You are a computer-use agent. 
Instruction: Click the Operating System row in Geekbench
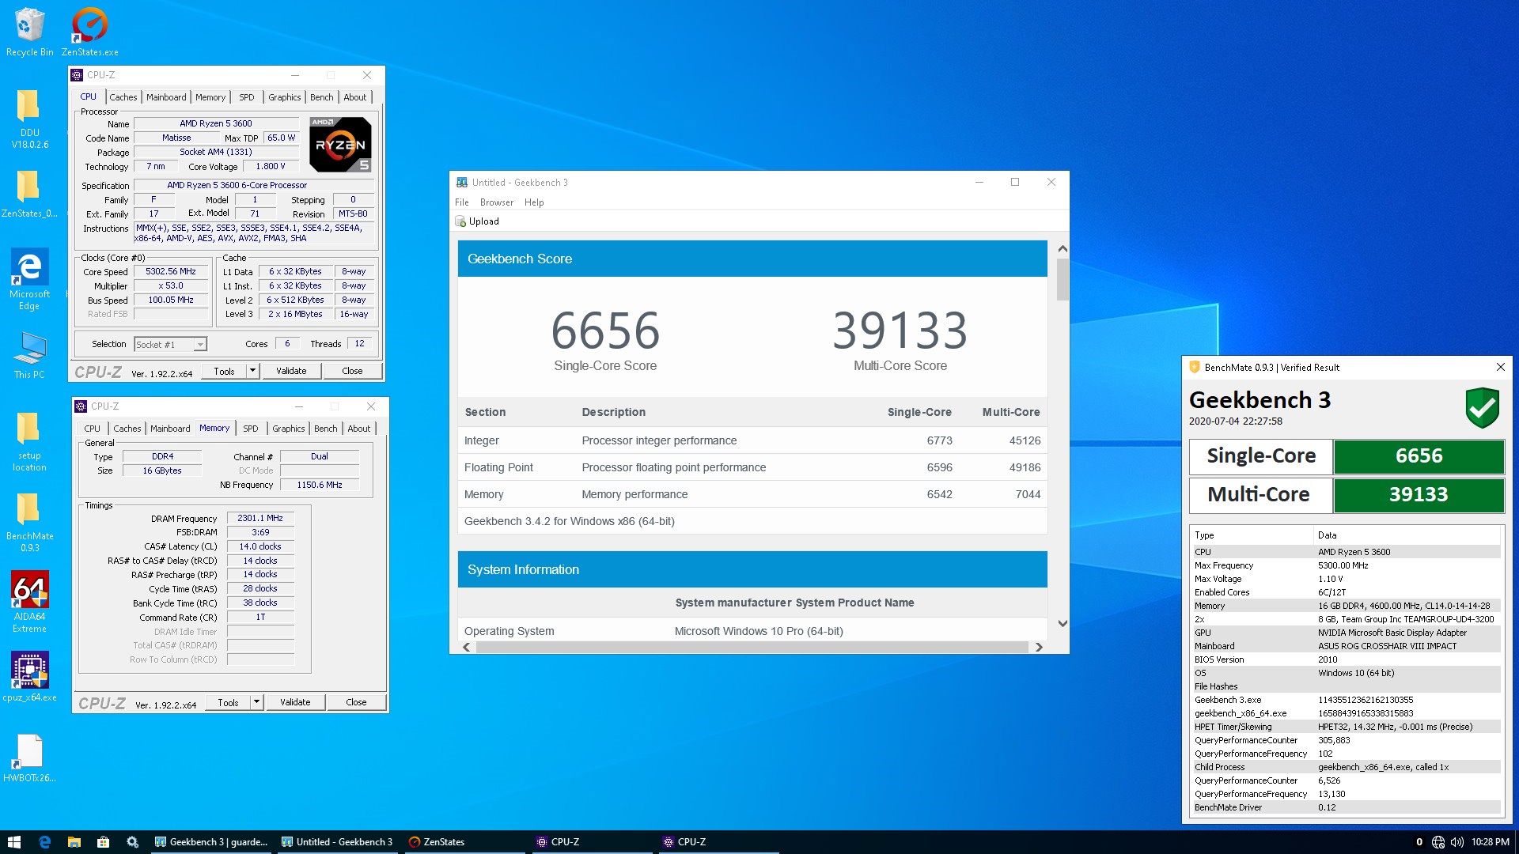(x=752, y=631)
